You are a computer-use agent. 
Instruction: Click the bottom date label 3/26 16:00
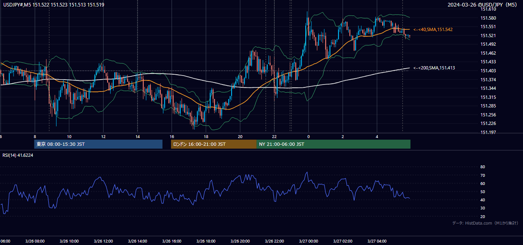(x=171, y=241)
